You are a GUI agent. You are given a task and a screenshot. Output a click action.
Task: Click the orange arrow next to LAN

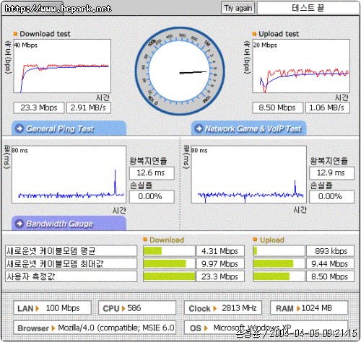pyautogui.click(x=37, y=308)
